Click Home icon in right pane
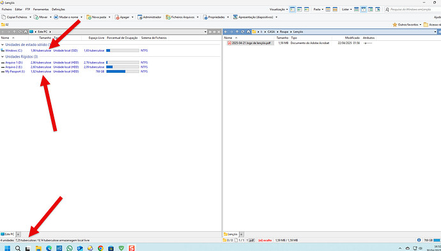The height and width of the screenshot is (251, 441). [249, 32]
